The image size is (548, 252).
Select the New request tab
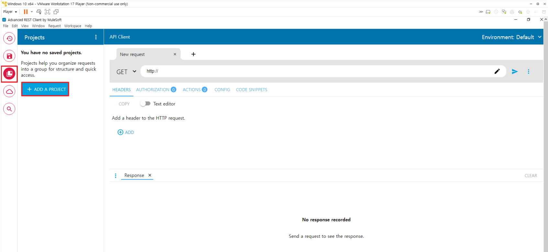(148, 54)
